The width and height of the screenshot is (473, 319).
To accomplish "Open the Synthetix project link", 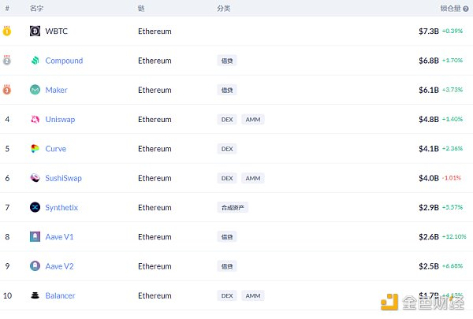I will tap(61, 207).
